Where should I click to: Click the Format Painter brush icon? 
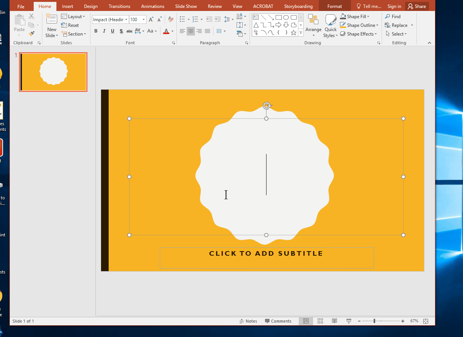click(x=31, y=33)
